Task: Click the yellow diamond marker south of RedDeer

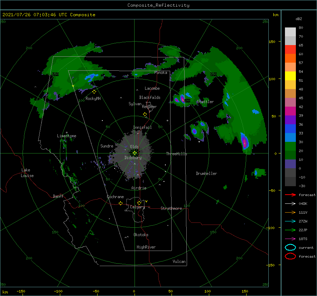Action: (x=145, y=114)
